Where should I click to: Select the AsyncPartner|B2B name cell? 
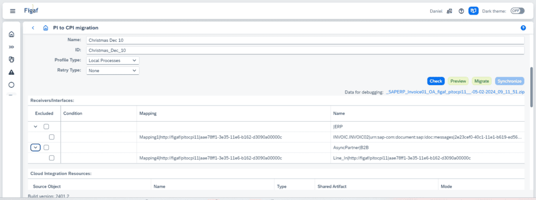(428, 147)
